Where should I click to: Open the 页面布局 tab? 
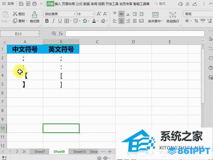tap(68, 4)
